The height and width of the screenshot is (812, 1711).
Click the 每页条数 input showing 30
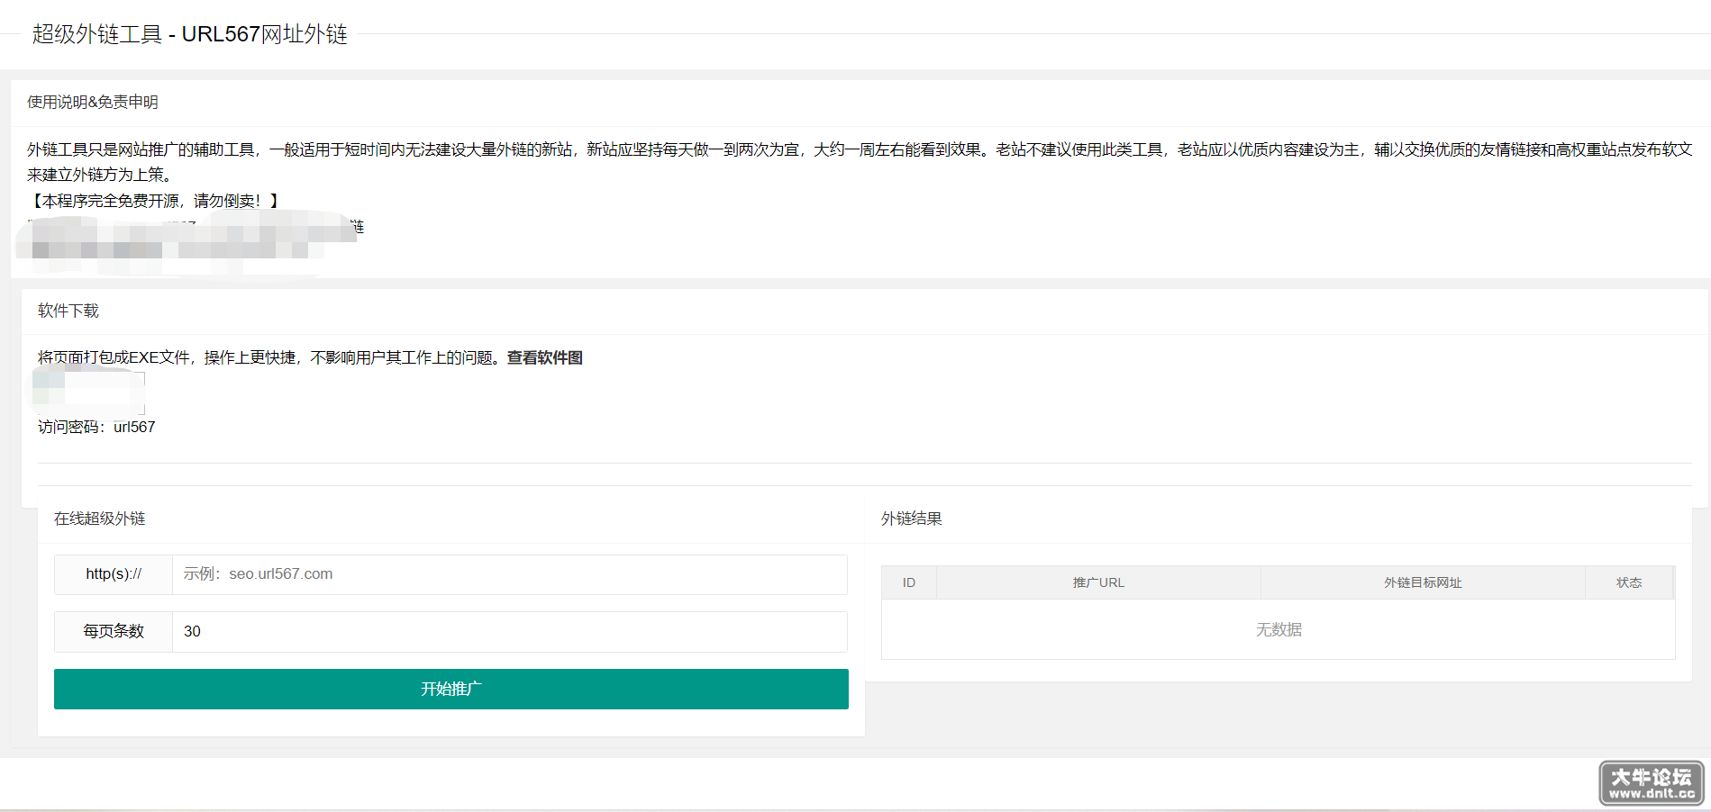pyautogui.click(x=510, y=632)
